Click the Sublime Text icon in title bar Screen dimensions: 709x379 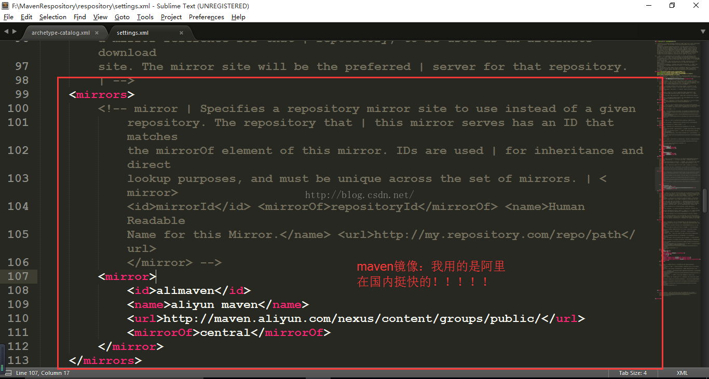point(6,6)
